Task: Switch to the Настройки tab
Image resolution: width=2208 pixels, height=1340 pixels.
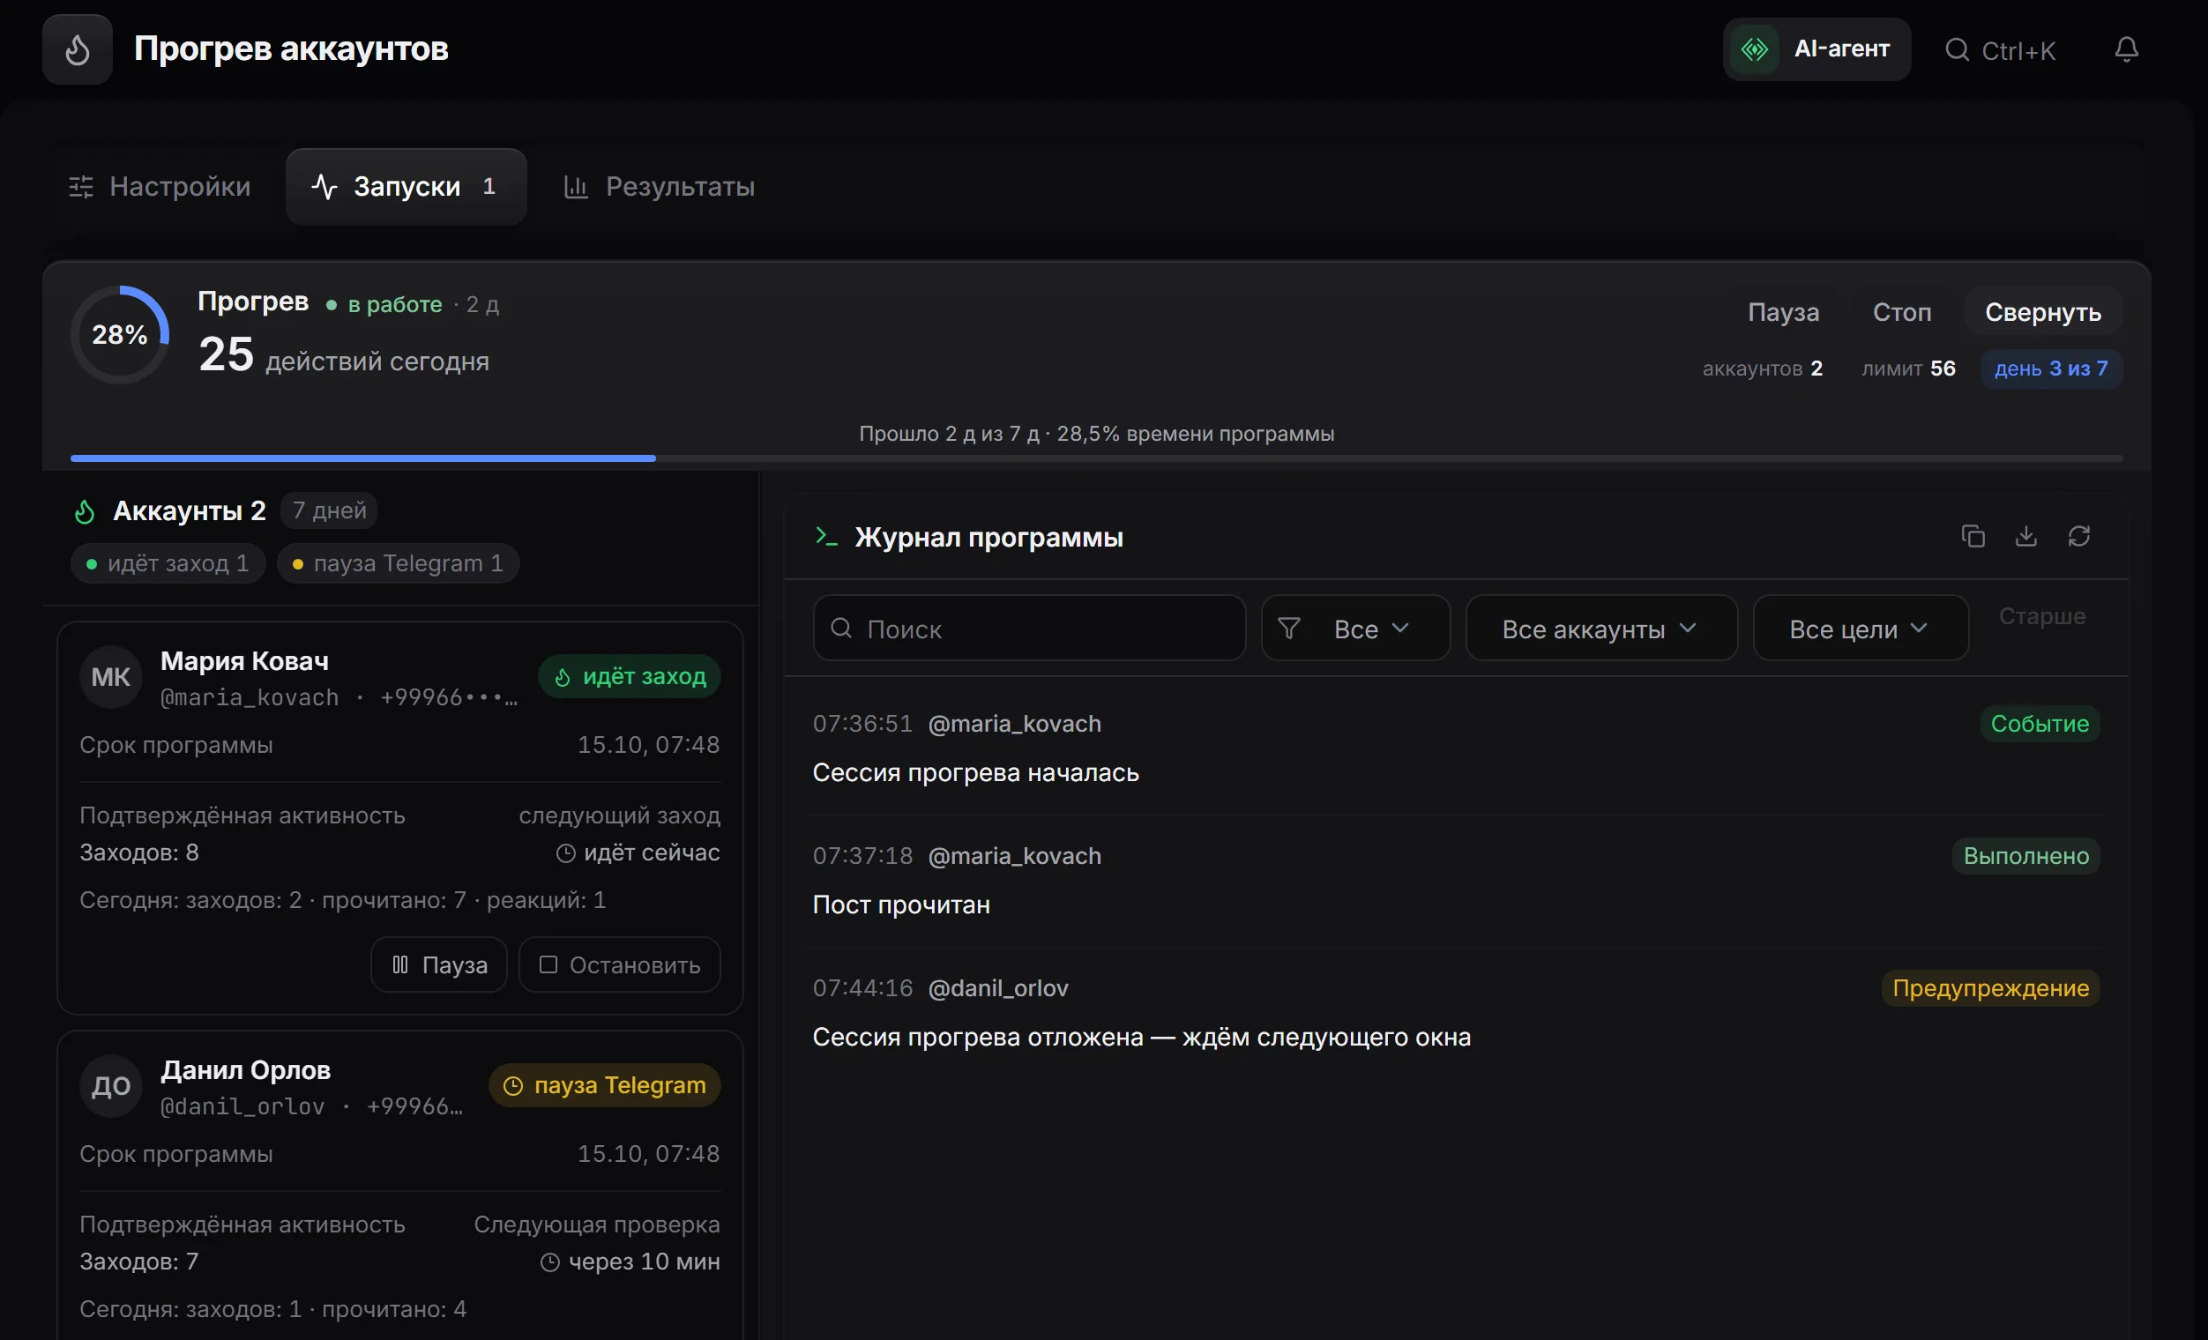Action: click(x=160, y=186)
